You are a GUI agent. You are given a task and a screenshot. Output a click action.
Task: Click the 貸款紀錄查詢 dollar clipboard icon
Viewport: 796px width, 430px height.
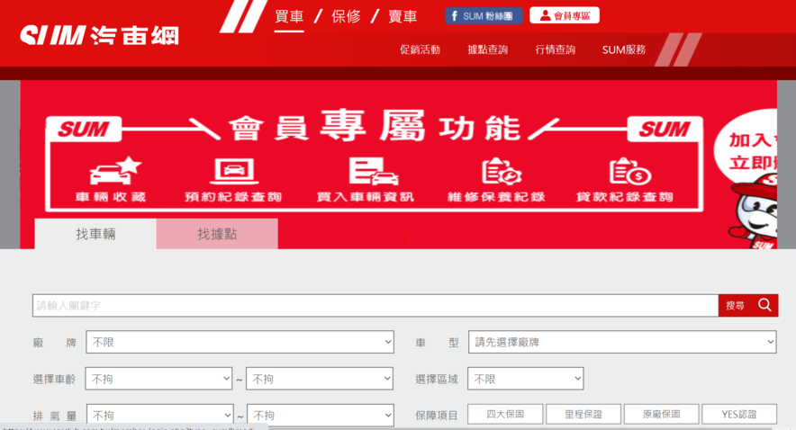(x=630, y=172)
